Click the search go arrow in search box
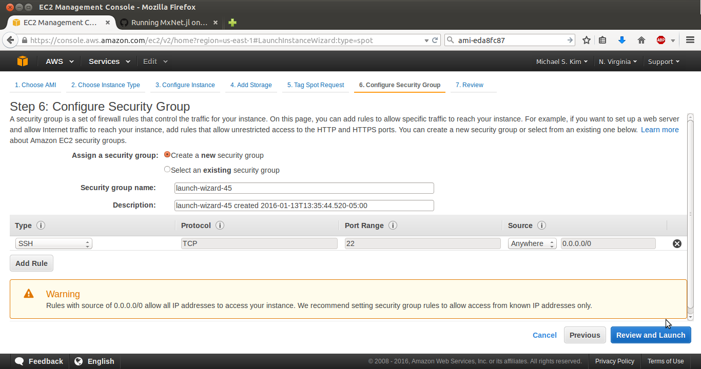The height and width of the screenshot is (369, 701). pyautogui.click(x=570, y=40)
